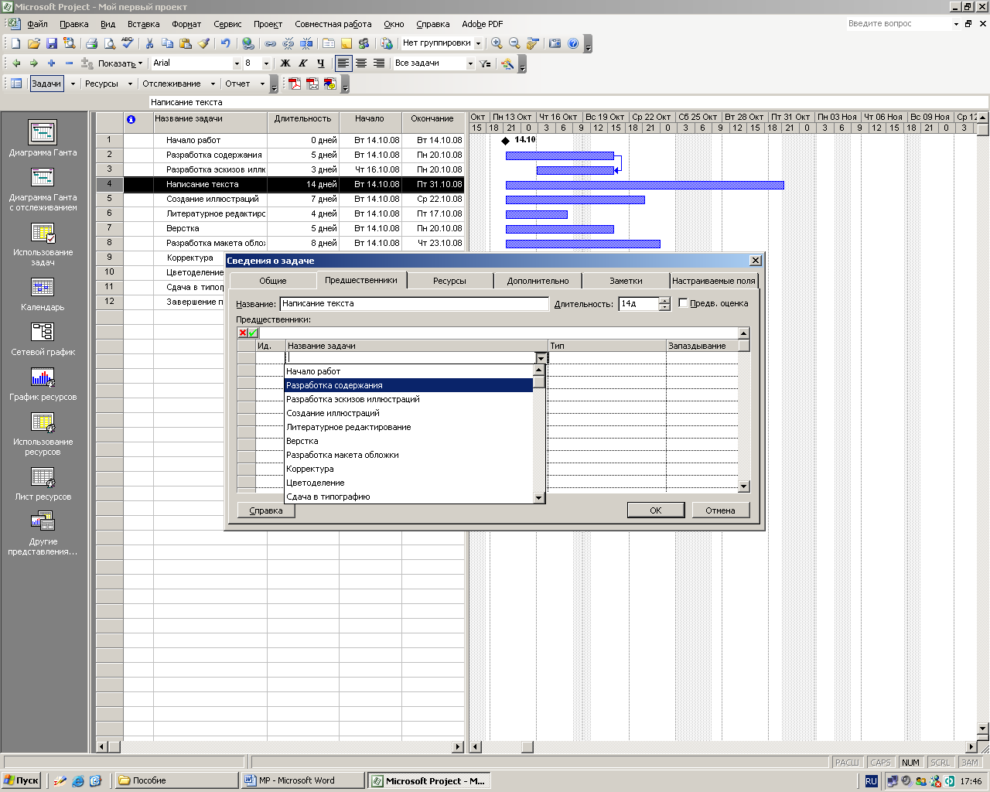Unlink tasks with broken chain icon
The width and height of the screenshot is (990, 792).
click(x=288, y=44)
